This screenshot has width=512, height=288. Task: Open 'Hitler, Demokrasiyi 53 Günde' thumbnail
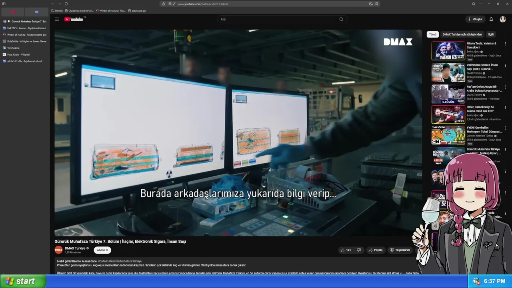[448, 114]
